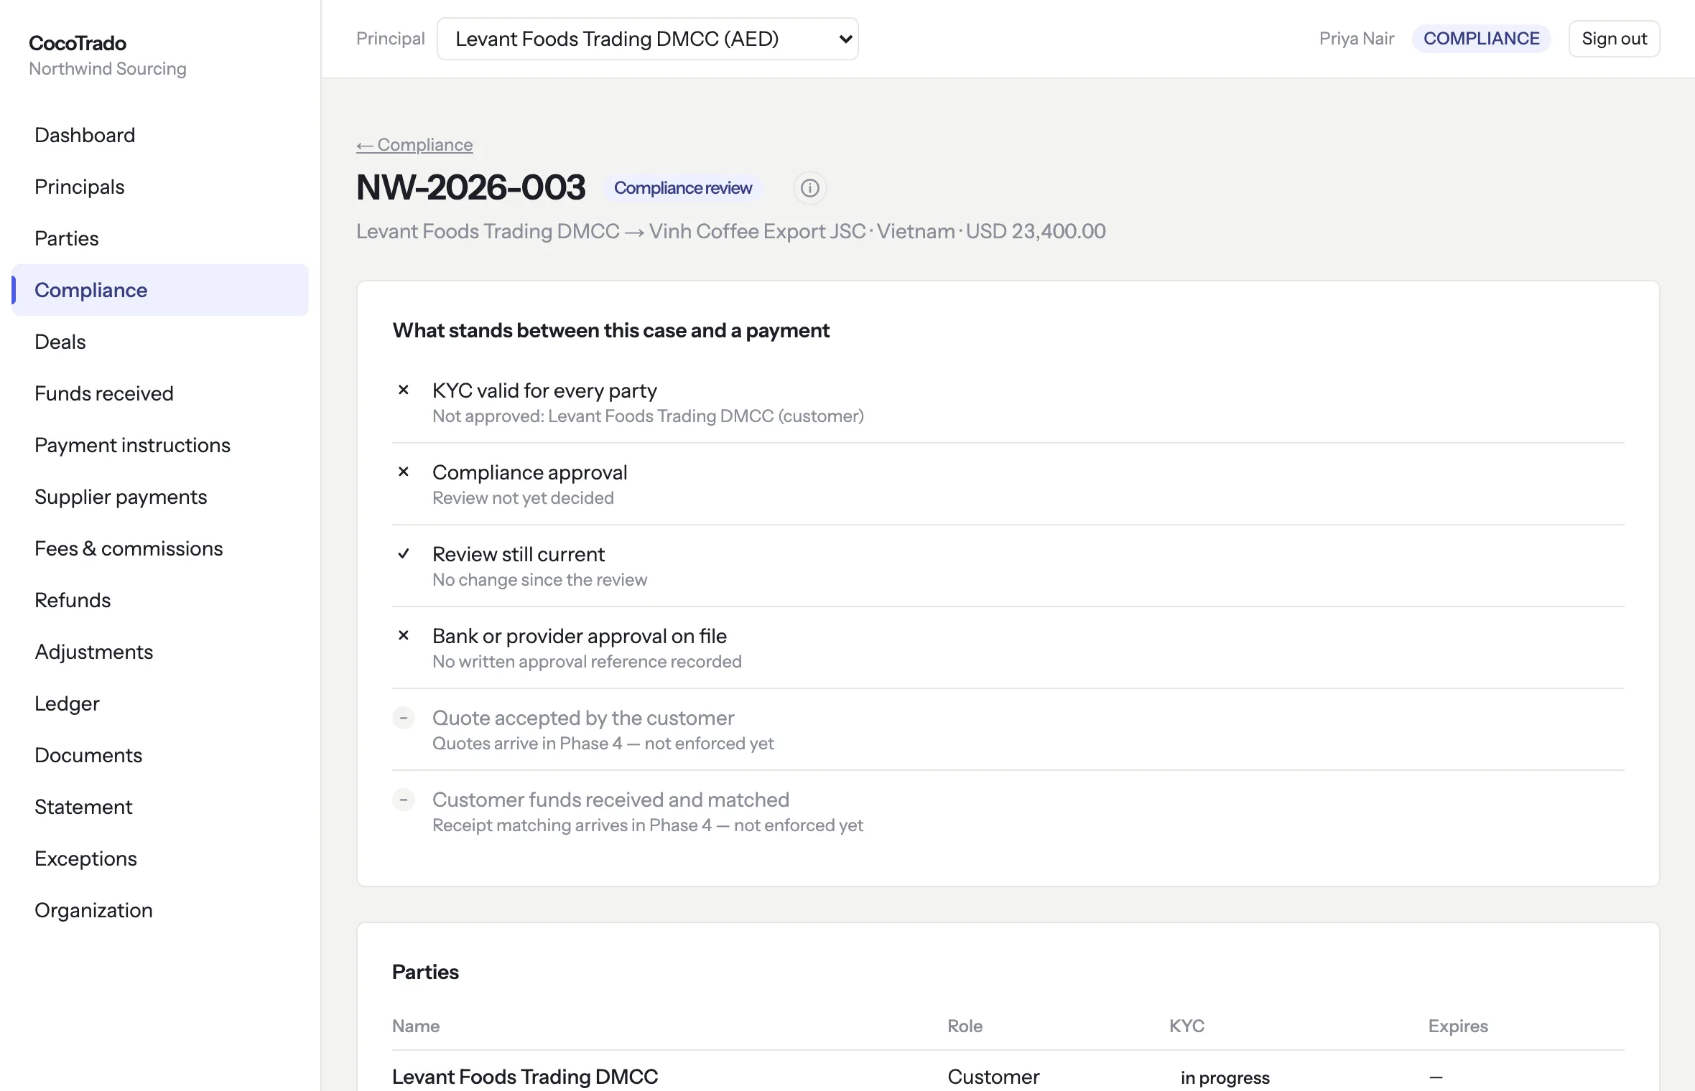Select Compliance in the sidebar
Image resolution: width=1695 pixels, height=1091 pixels.
(x=160, y=290)
